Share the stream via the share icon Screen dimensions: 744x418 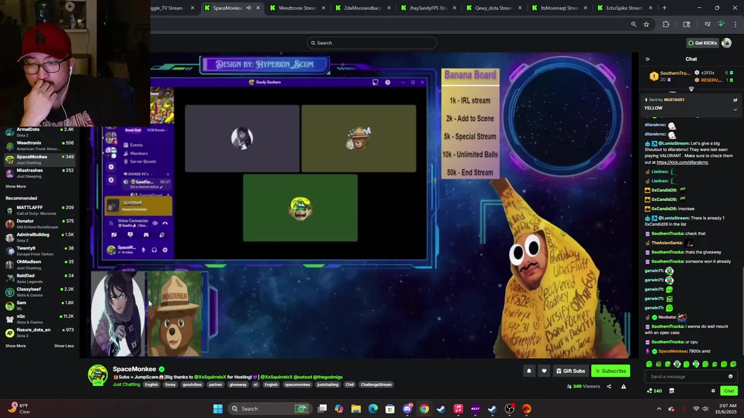609,387
